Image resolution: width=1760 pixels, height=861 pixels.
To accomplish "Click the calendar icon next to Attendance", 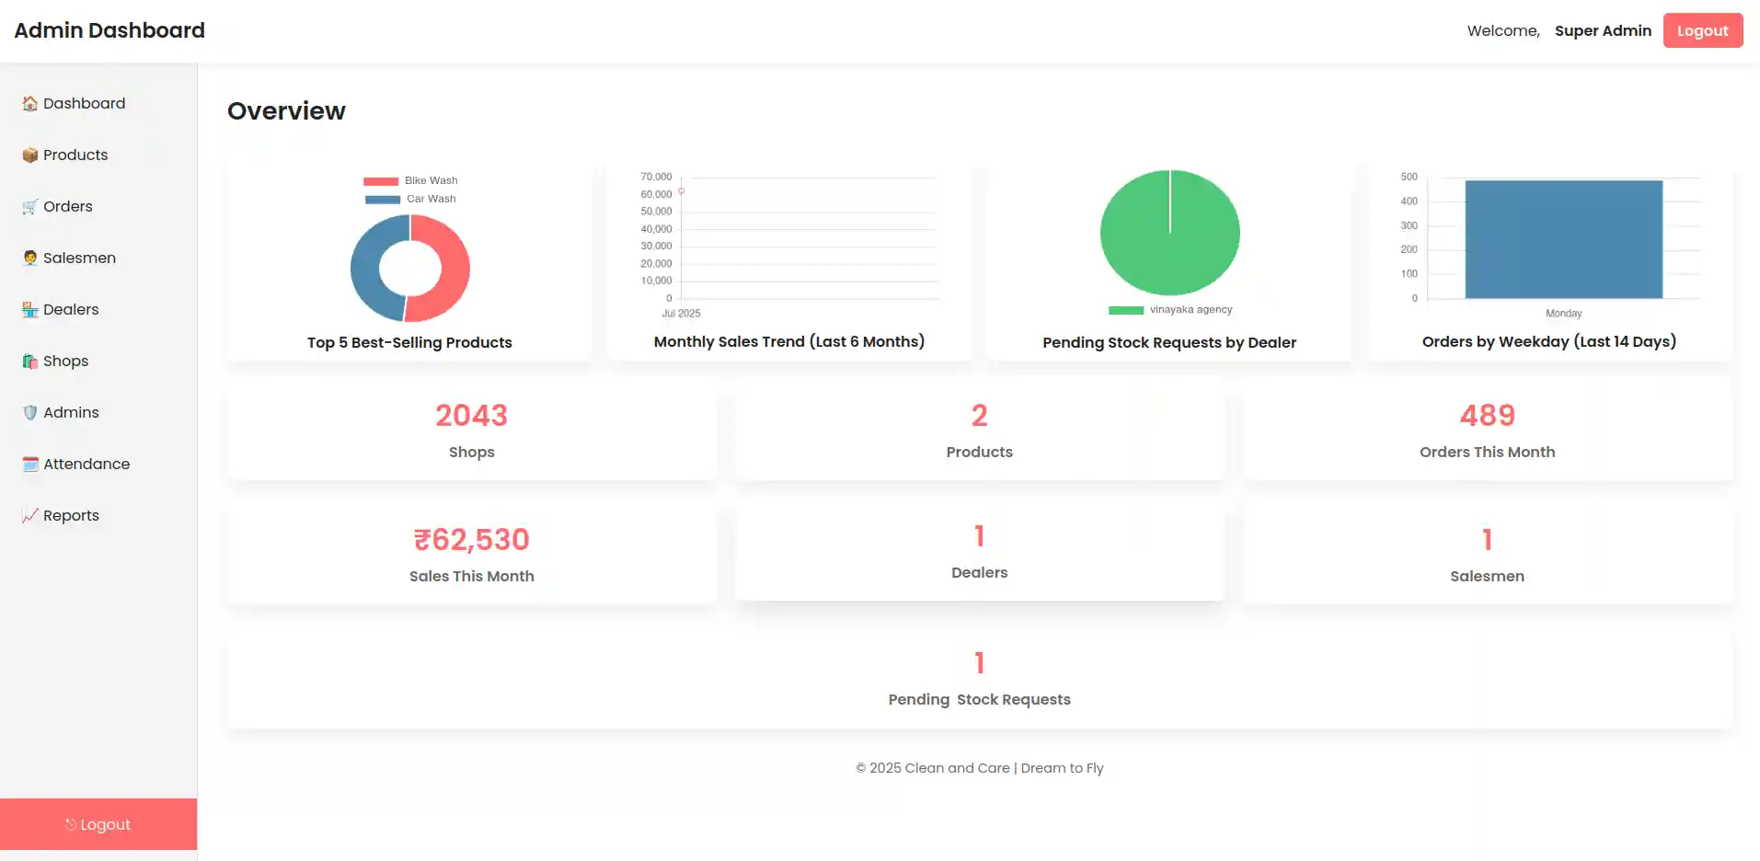I will click(x=29, y=465).
